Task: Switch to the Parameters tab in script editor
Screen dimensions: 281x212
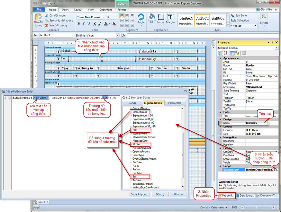Action: 175,103
